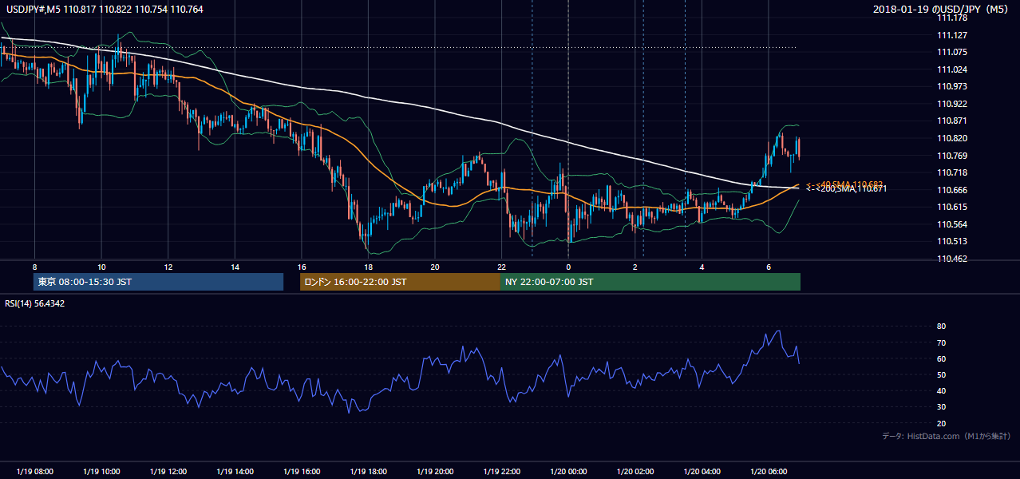Click the 1/20 04:00 time axis label
The image size is (1020, 479).
(702, 472)
